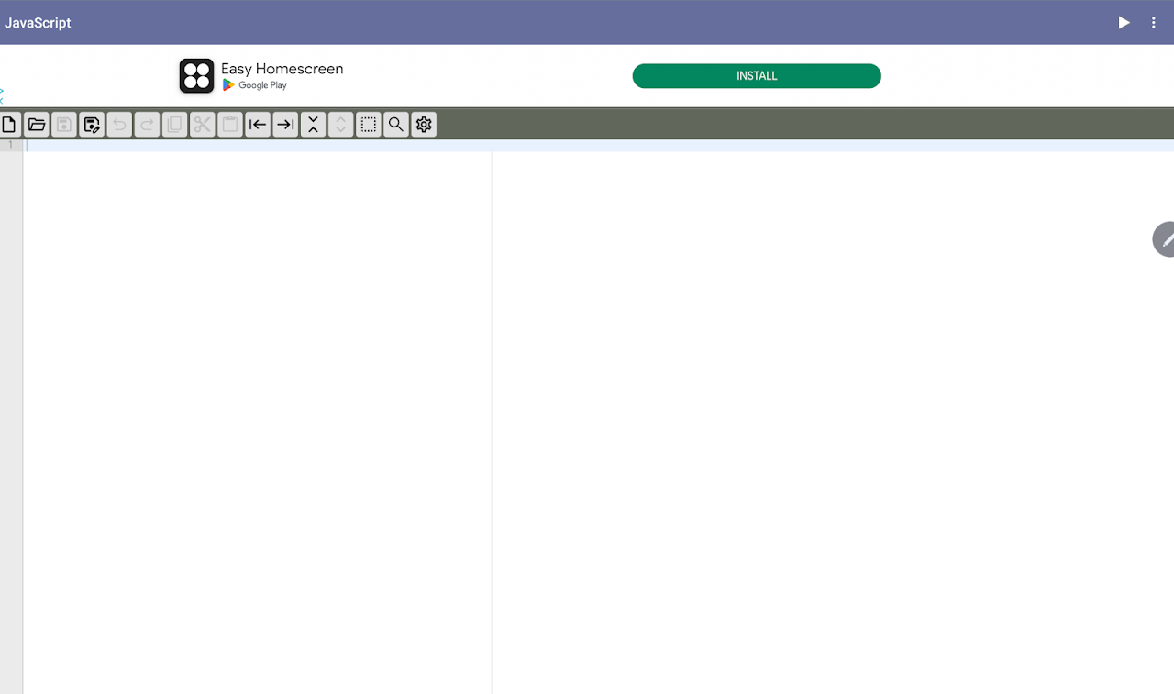Create a new JavaScript file
The image size is (1174, 694).
[9, 124]
